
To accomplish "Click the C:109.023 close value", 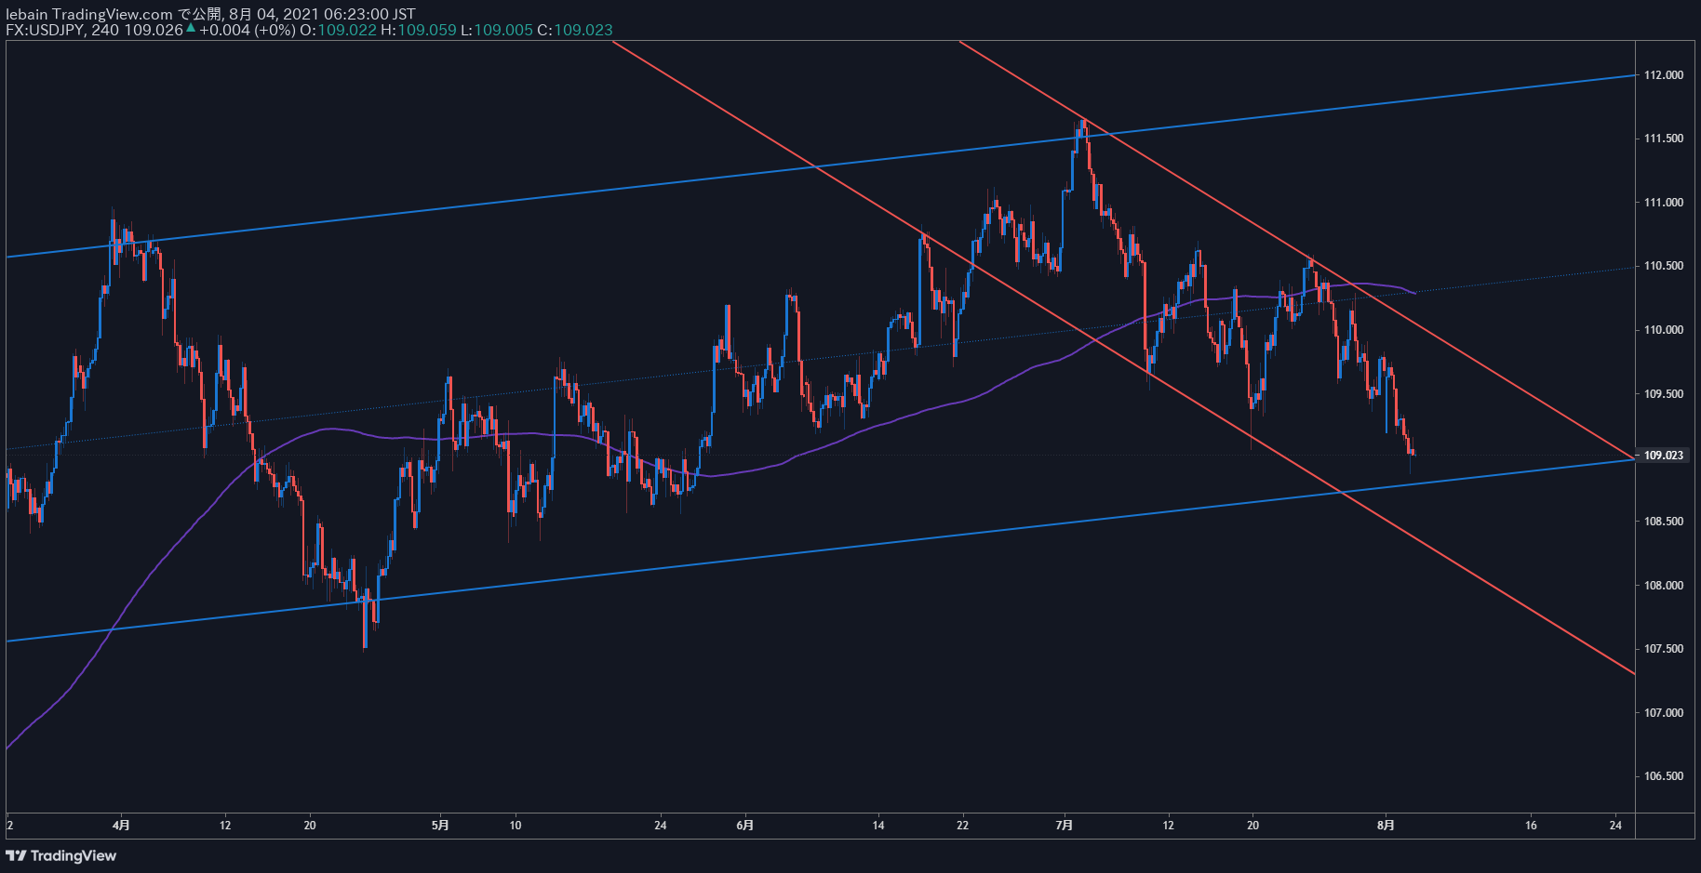I will click(x=575, y=30).
